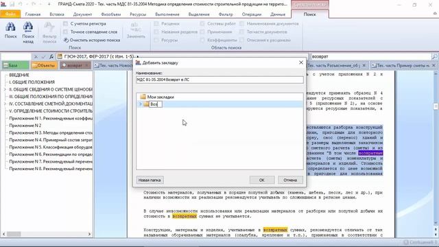The width and height of the screenshot is (439, 247).
Task: Click the fx function icon in formula bar
Action: (51, 56)
